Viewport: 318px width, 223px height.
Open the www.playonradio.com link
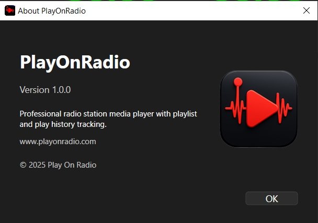point(58,142)
